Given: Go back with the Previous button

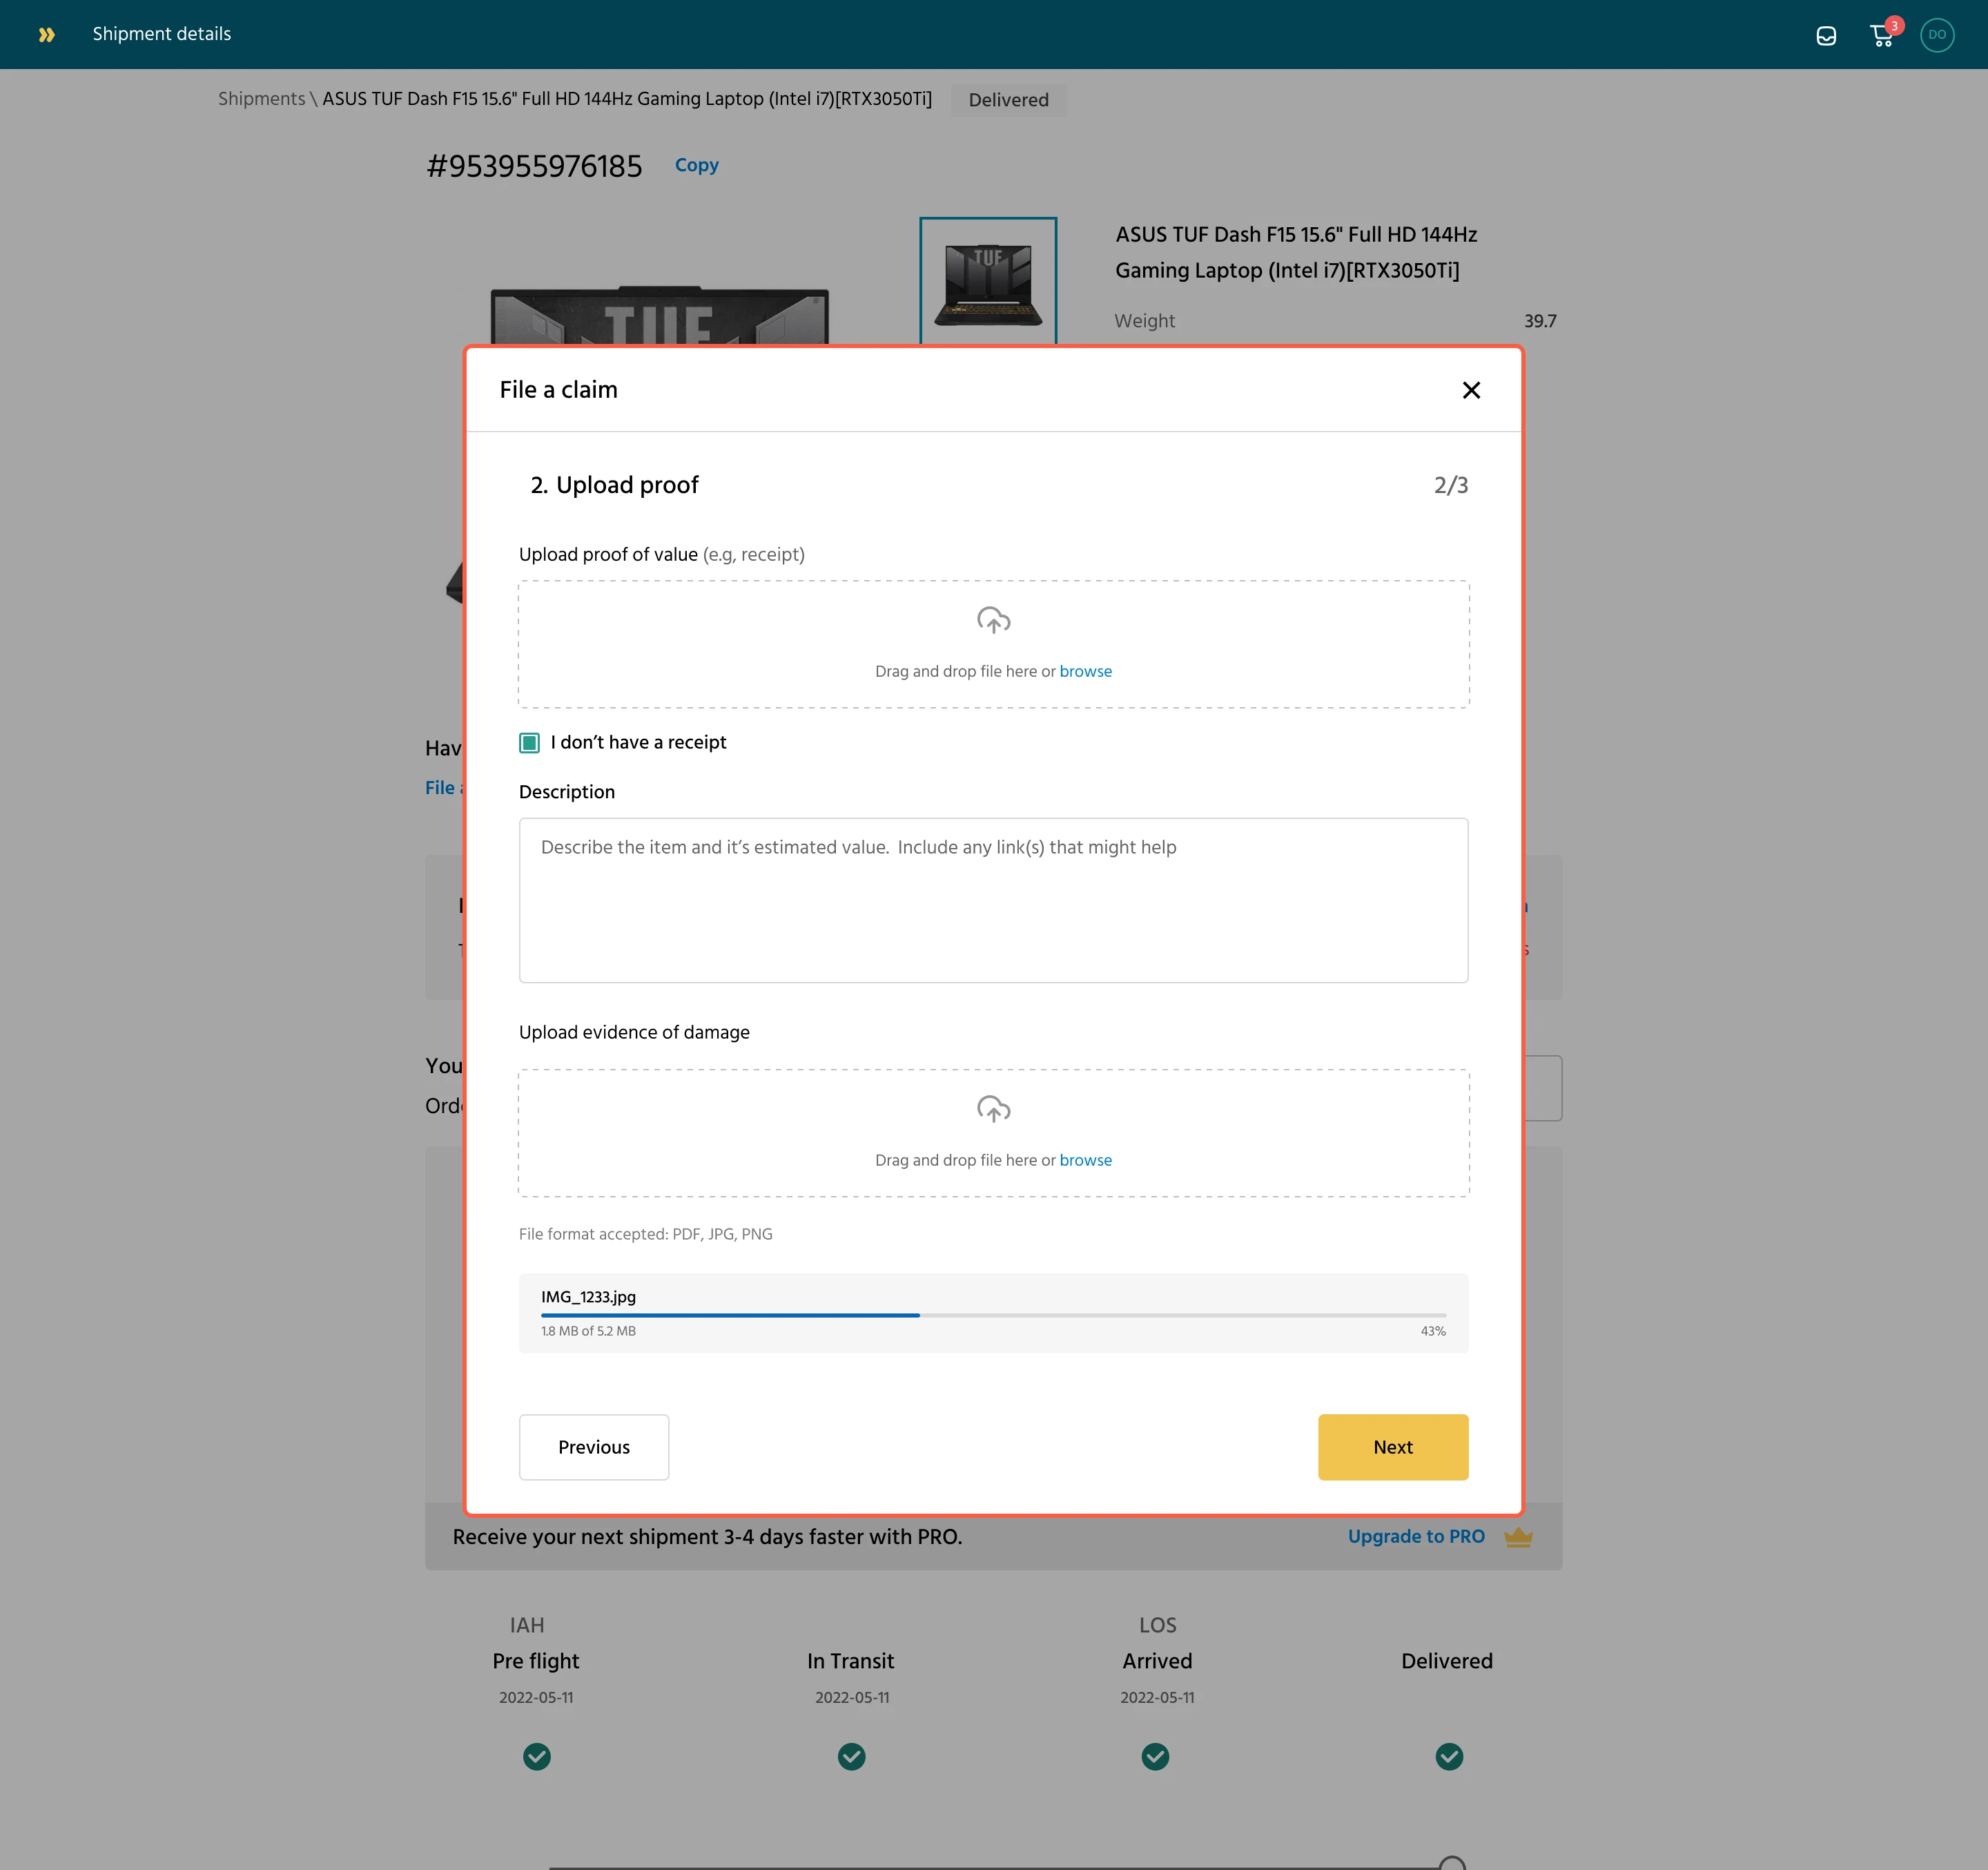Looking at the screenshot, I should coord(594,1447).
